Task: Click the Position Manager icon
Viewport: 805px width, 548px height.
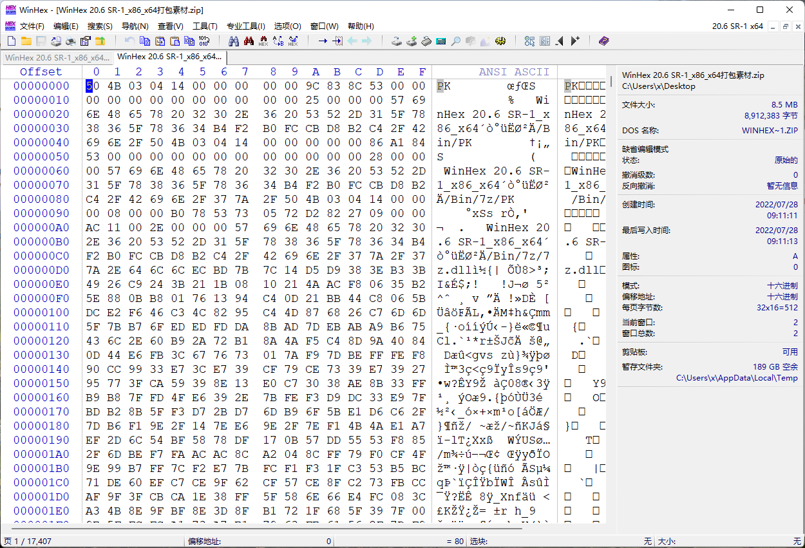Action: coord(529,41)
